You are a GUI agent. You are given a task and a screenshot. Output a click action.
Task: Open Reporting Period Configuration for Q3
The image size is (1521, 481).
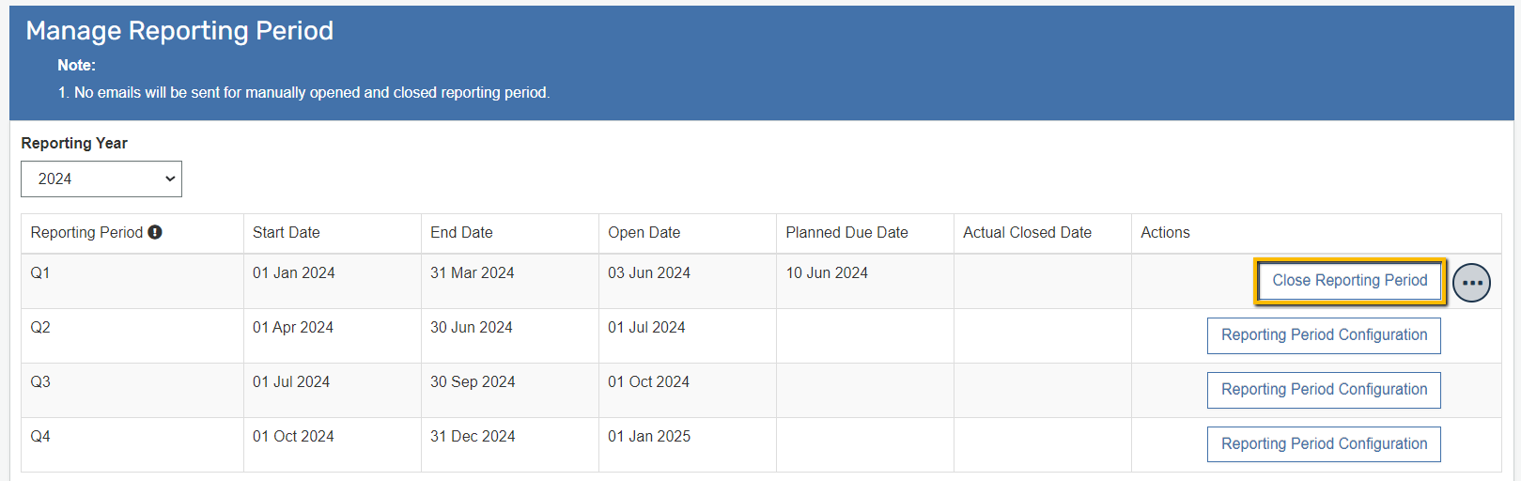click(x=1324, y=390)
